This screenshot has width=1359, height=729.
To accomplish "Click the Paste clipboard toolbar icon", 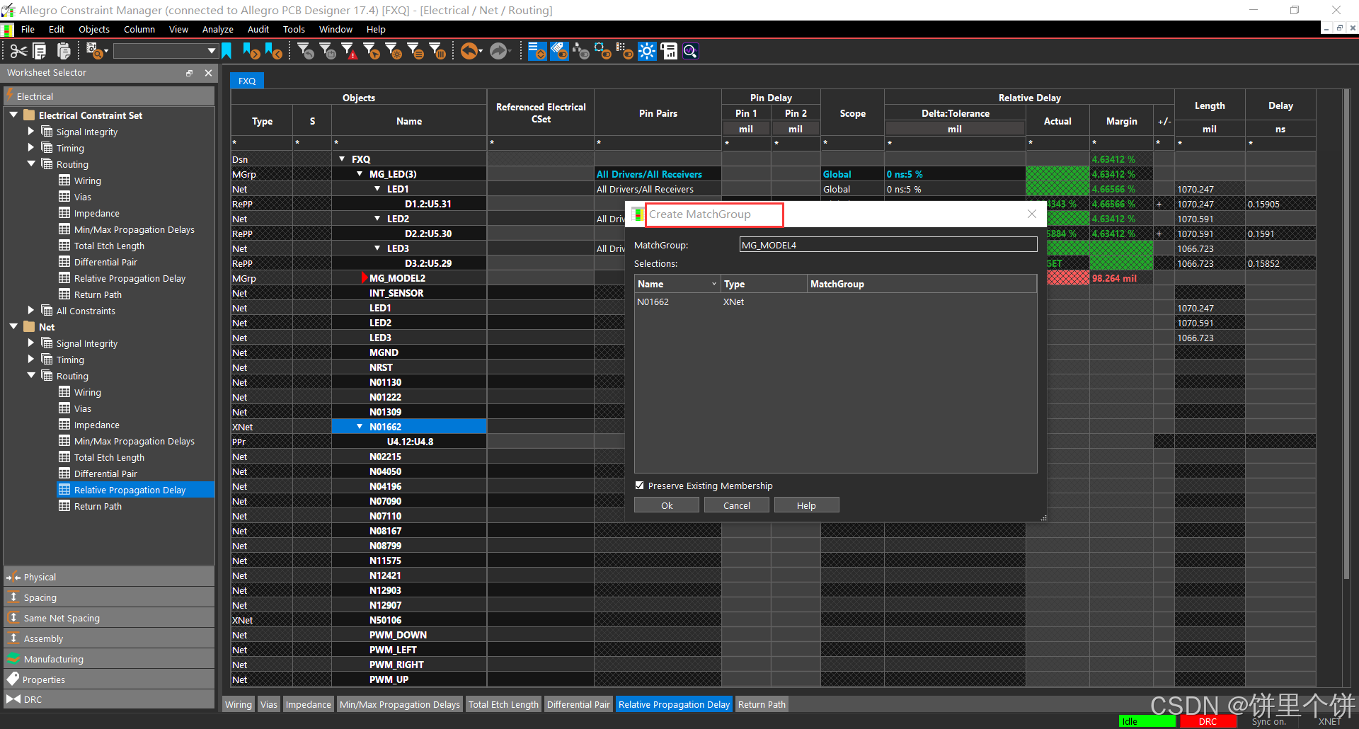I will [x=64, y=51].
